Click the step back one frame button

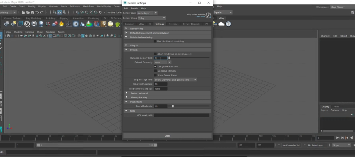342,138
